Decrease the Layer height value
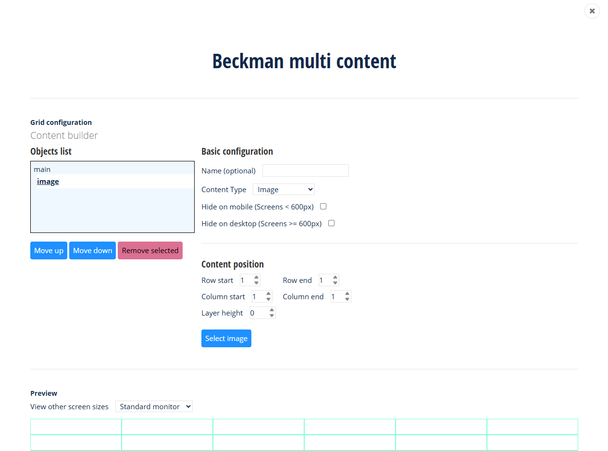 [271, 315]
